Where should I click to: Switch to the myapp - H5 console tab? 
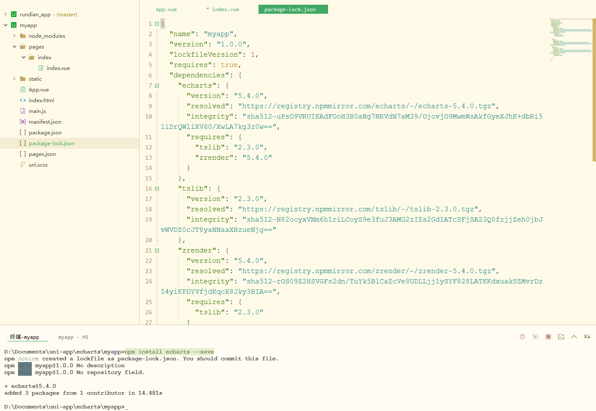pos(73,337)
